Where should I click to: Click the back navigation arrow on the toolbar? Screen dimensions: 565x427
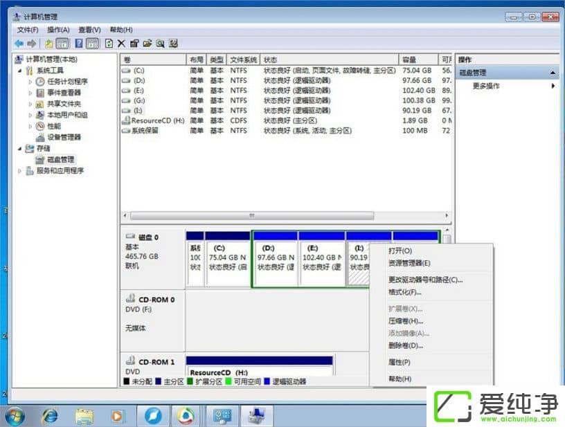(x=19, y=43)
